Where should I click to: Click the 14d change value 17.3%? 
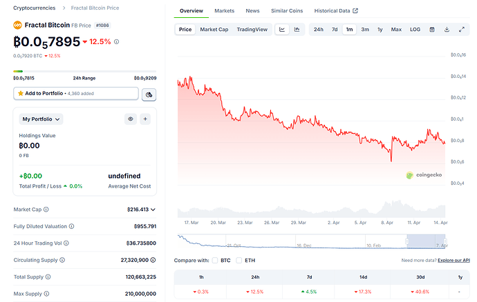[x=363, y=292]
